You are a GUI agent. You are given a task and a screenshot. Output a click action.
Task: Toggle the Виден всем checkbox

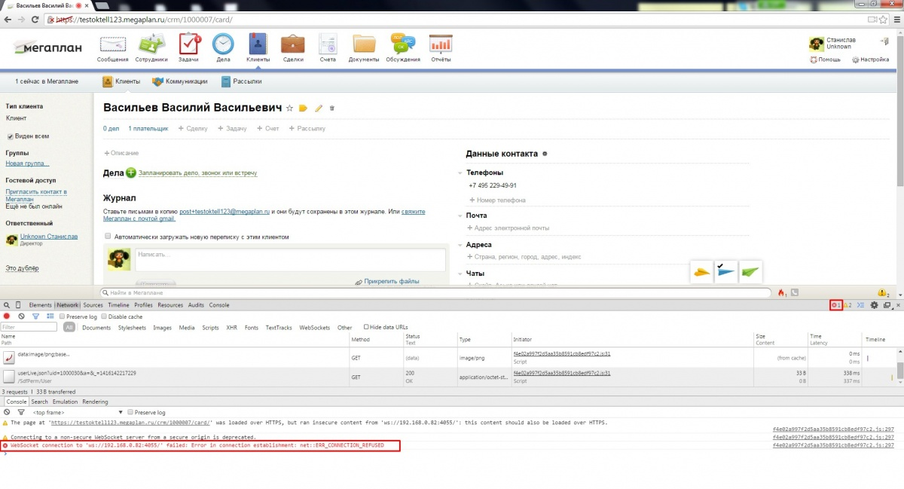tap(11, 136)
